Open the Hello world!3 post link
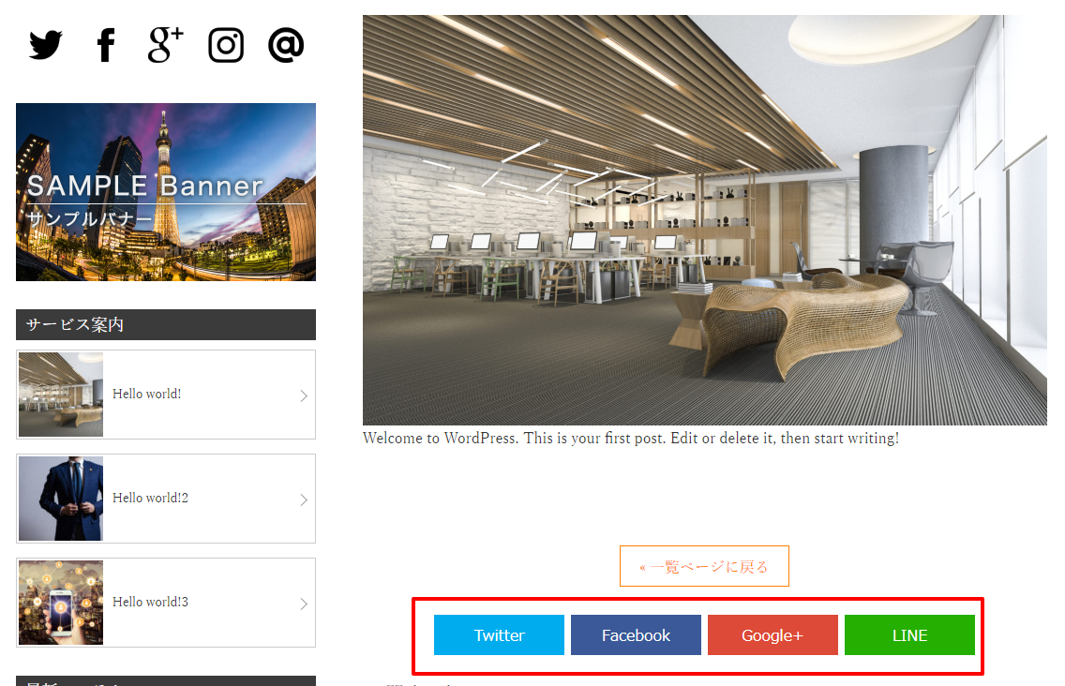1065x686 pixels. point(150,602)
